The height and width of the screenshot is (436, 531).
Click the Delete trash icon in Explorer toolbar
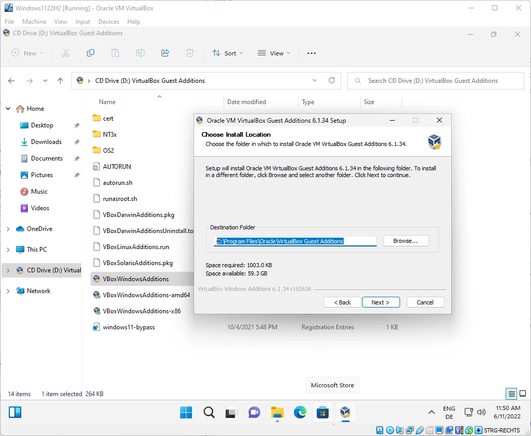coord(189,53)
